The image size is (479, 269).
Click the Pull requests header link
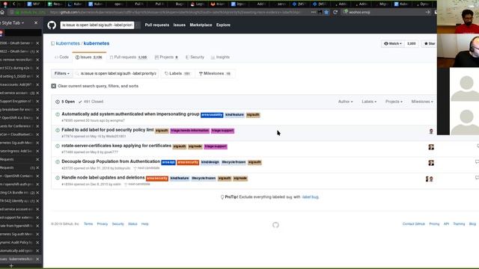[x=156, y=25]
